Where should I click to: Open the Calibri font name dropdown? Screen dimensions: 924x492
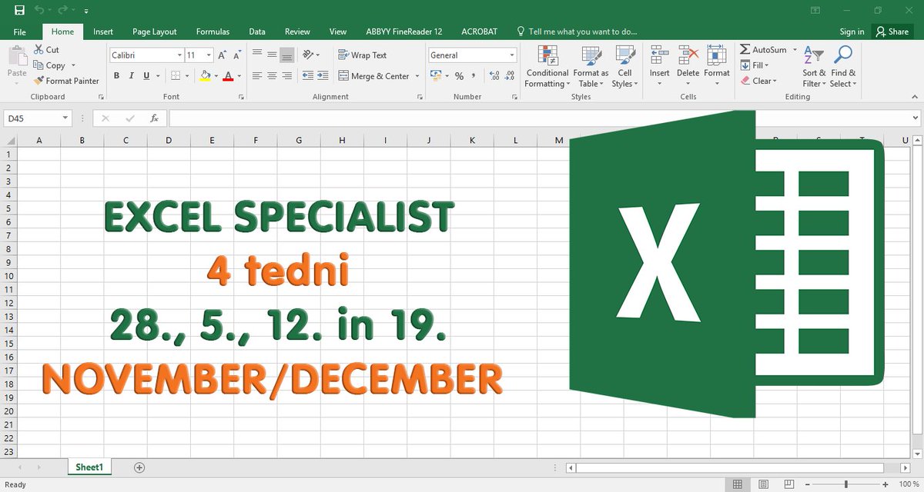pos(179,55)
